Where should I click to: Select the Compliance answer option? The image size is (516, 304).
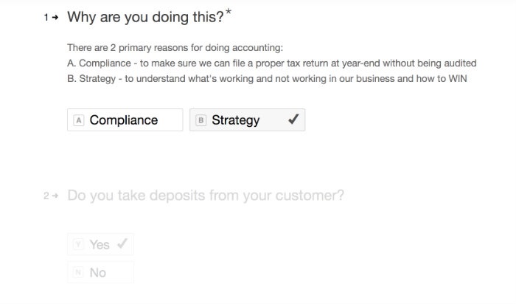pos(125,120)
